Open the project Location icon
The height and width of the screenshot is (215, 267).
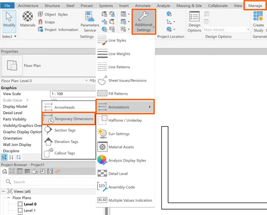point(169,14)
